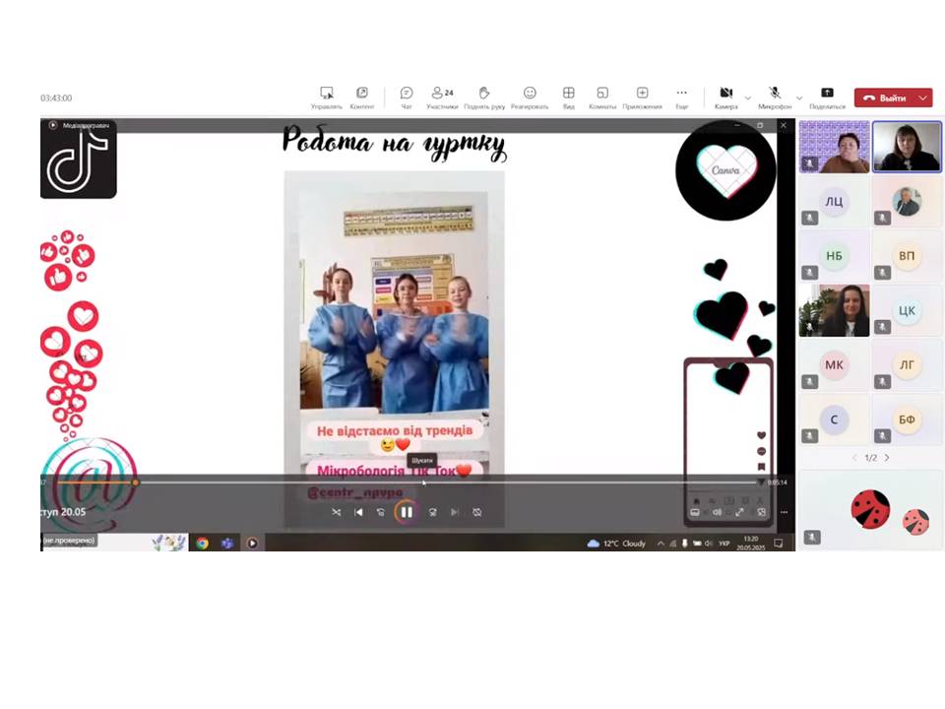Leave the meeting with Выйти

point(885,97)
